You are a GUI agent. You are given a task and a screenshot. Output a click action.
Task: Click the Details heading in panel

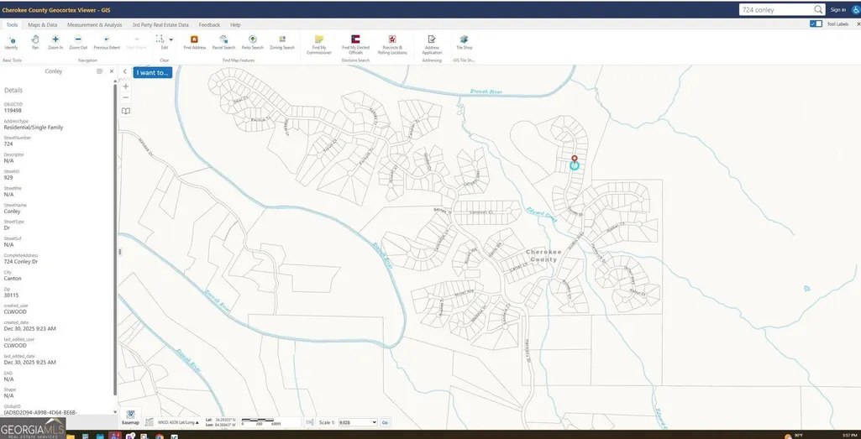tap(13, 91)
